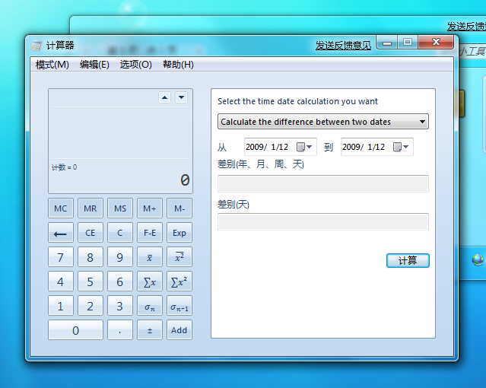The height and width of the screenshot is (388, 486).
Task: Maximize the calculator window
Action: pos(407,43)
